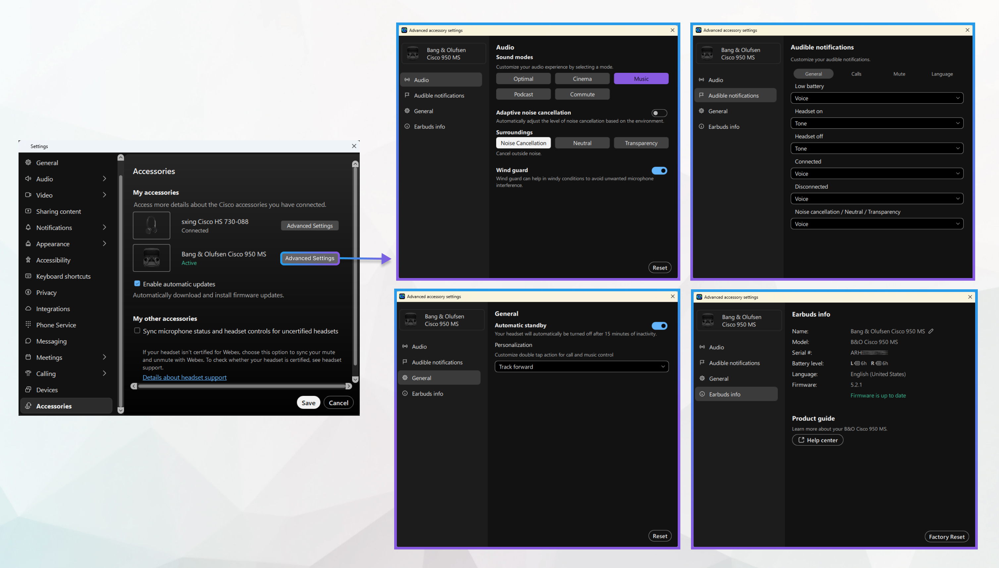999x568 pixels.
Task: Click the General gear icon in Settings sidebar
Action: pos(28,163)
